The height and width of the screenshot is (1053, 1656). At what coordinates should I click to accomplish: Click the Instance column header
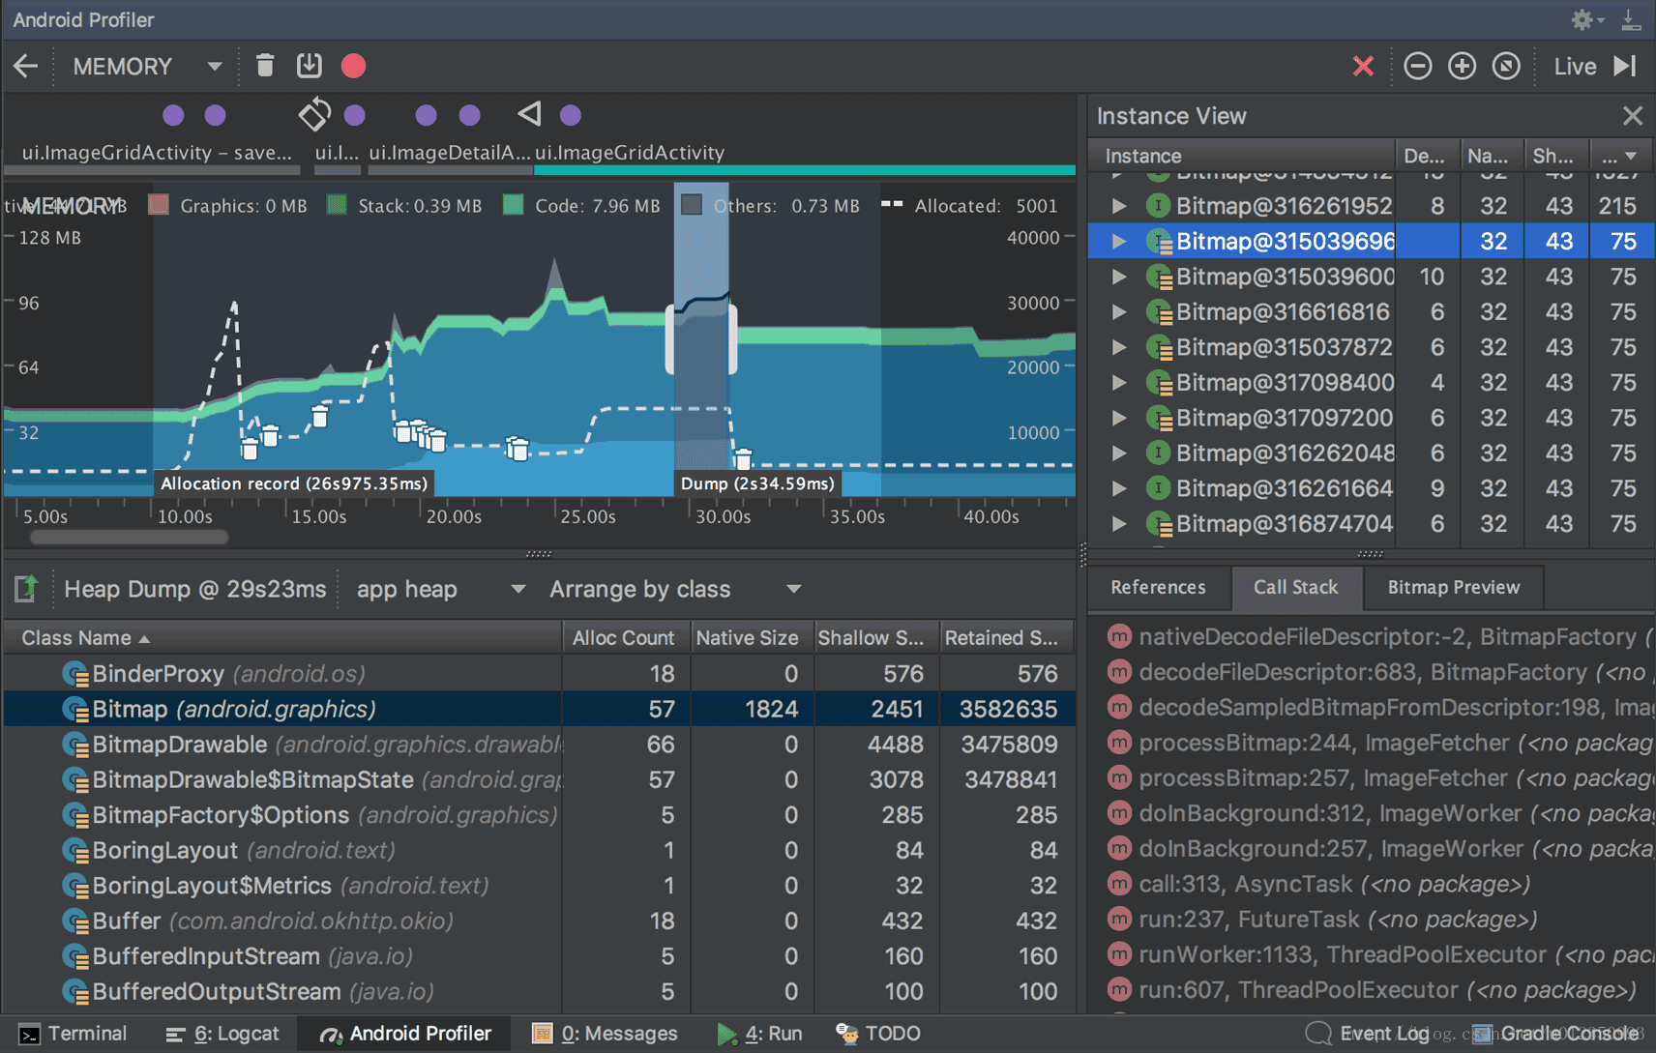point(1242,156)
